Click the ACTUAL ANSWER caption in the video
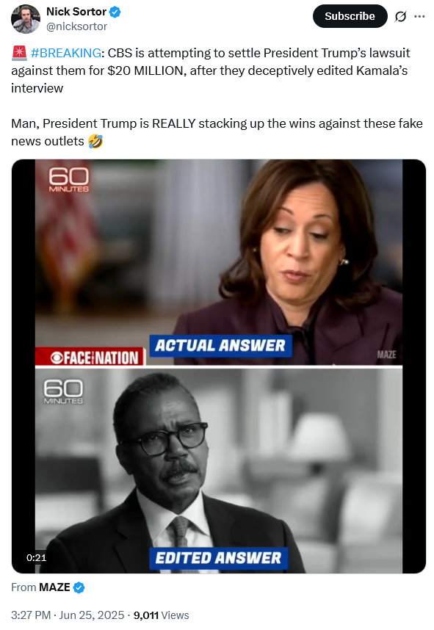This screenshot has width=434, height=630. pos(220,346)
